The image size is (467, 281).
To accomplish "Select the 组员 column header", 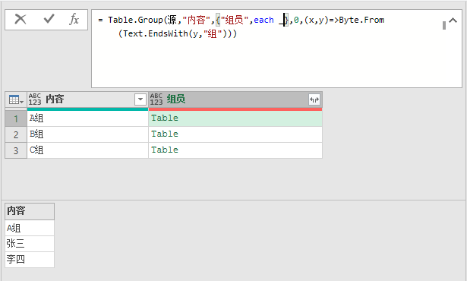I will (x=235, y=99).
